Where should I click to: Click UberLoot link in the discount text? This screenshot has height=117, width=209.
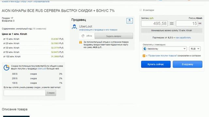coord(42,69)
